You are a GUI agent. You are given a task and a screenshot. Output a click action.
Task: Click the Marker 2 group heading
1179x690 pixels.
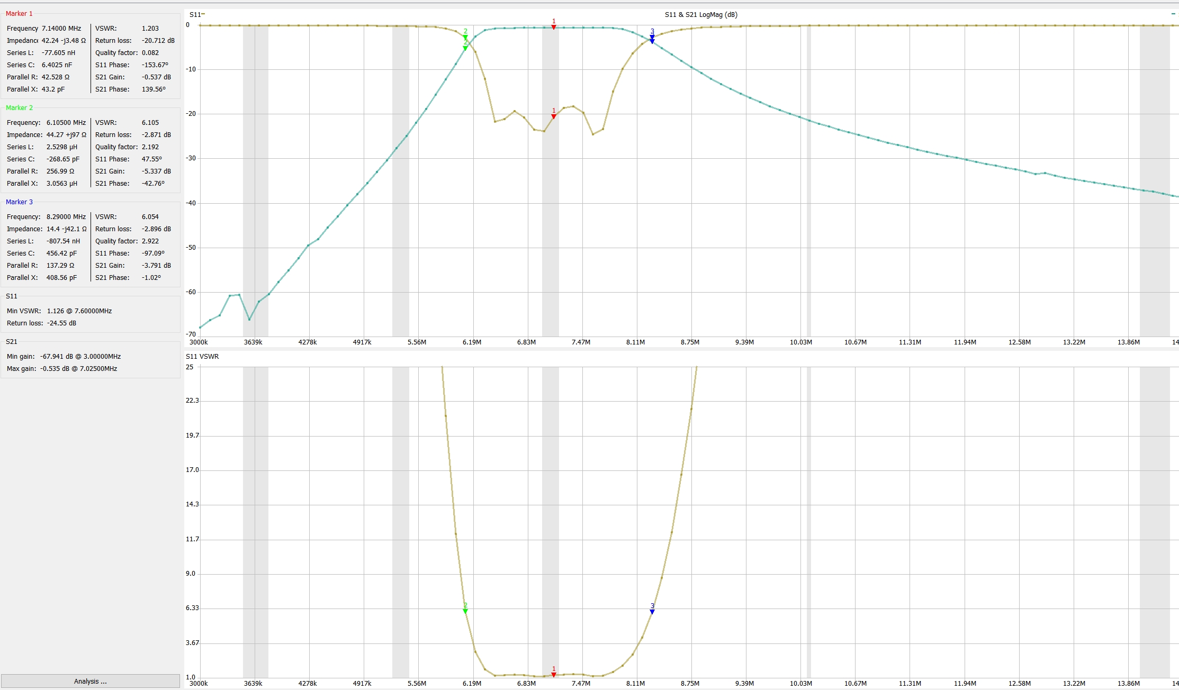tap(19, 107)
